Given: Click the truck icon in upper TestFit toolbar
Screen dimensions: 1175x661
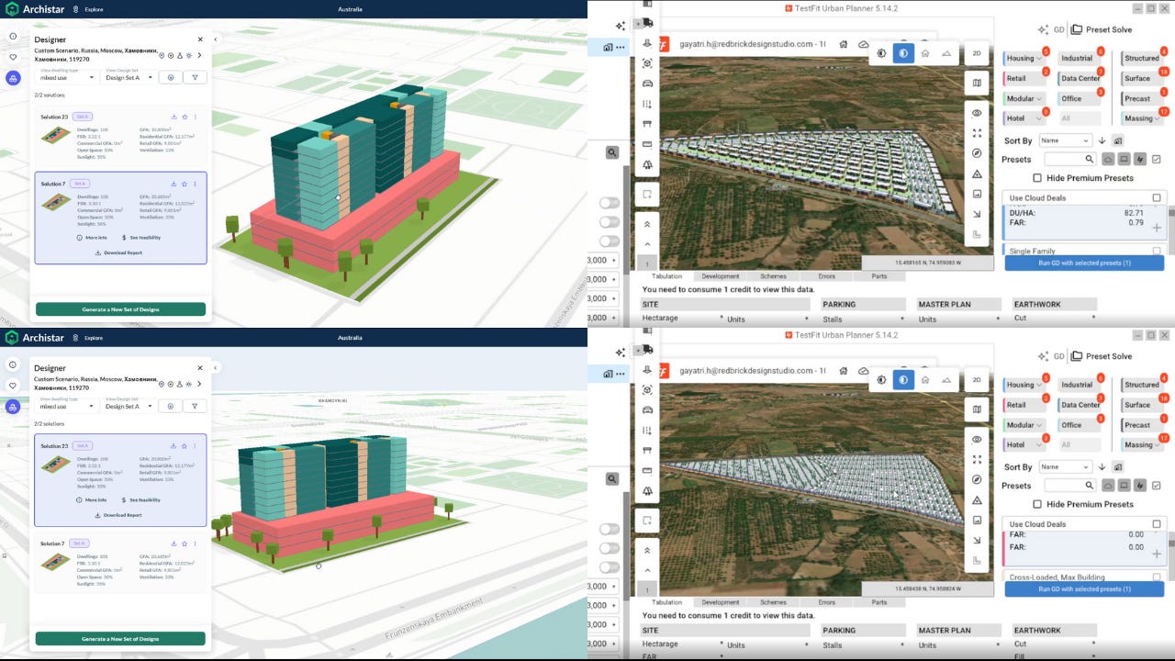Looking at the screenshot, I should 648,23.
